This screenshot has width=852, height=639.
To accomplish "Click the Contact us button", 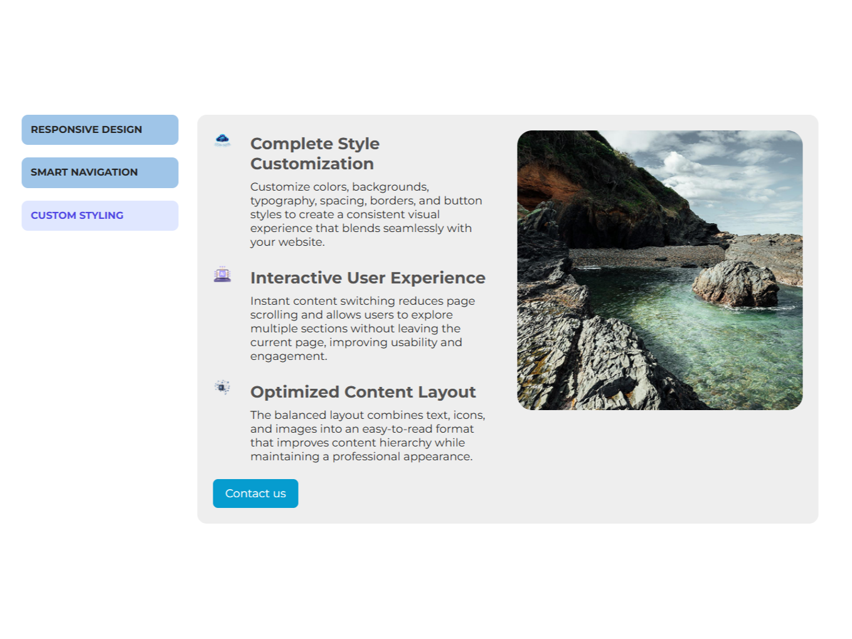I will pos(255,494).
